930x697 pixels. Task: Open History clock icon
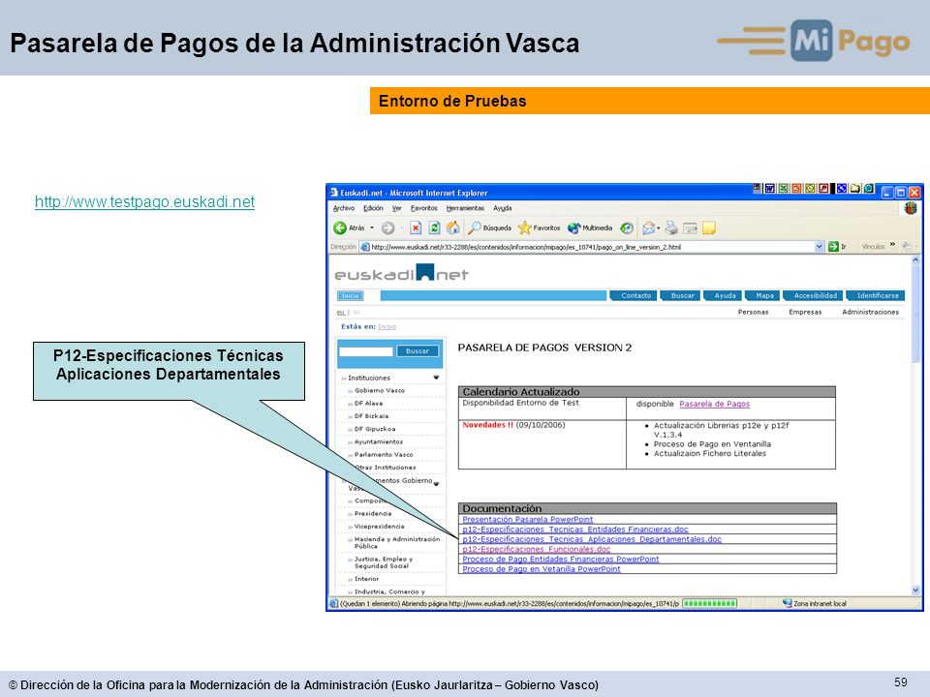coord(627,228)
